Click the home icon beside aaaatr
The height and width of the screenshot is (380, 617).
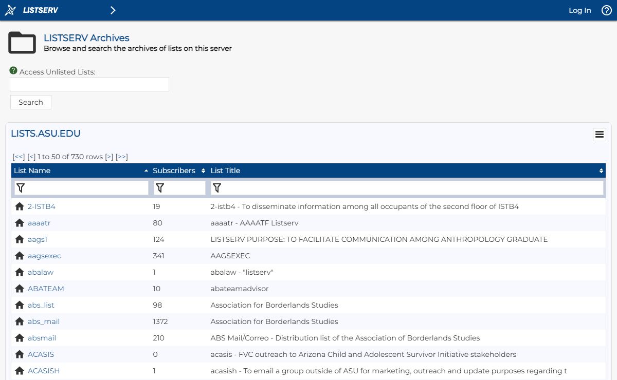20,223
